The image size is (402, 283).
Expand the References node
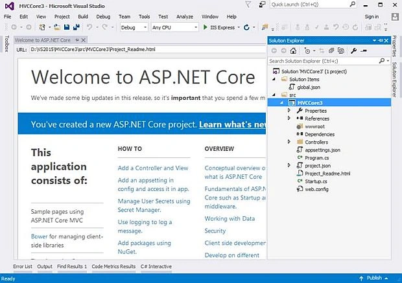pos(289,119)
